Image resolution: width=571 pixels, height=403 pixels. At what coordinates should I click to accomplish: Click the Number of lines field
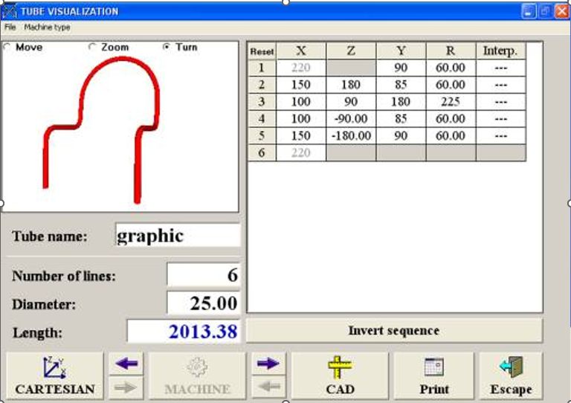coord(203,275)
